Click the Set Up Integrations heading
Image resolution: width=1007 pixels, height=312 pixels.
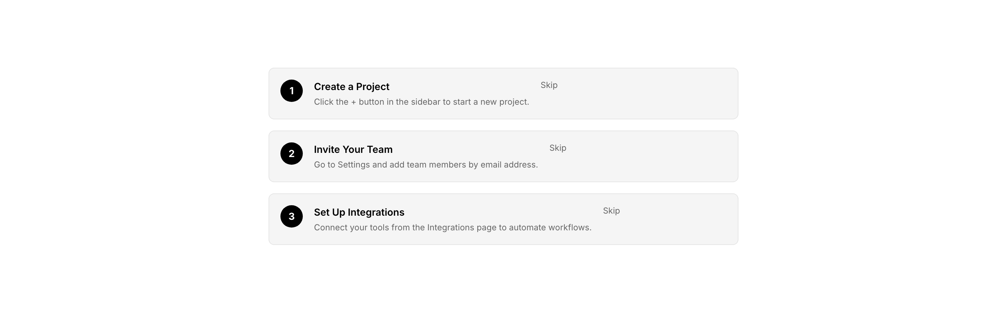point(359,212)
